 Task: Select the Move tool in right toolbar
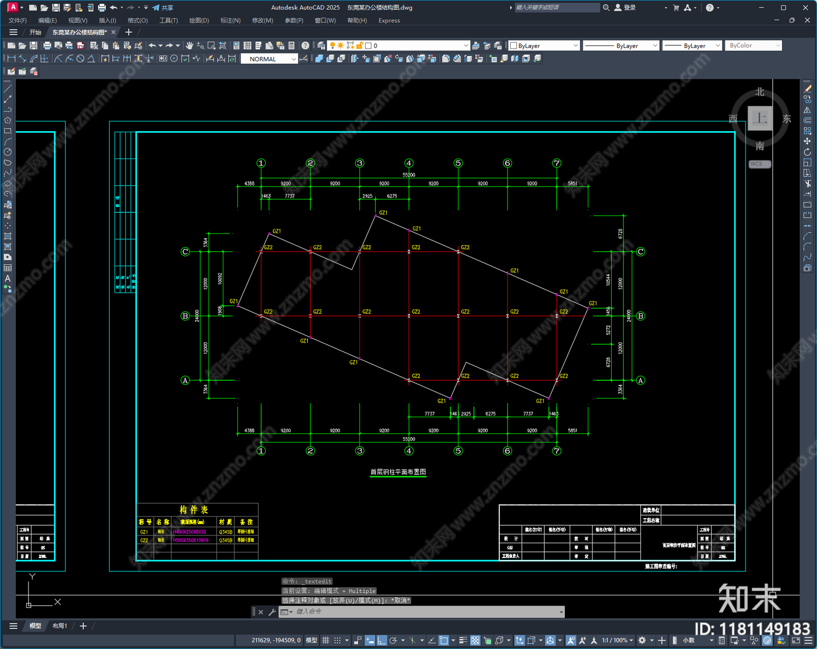point(807,141)
